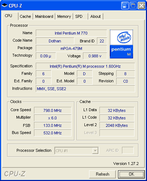Click the CPU #1 combo box
Screen dimensions: 147x181
(77, 151)
